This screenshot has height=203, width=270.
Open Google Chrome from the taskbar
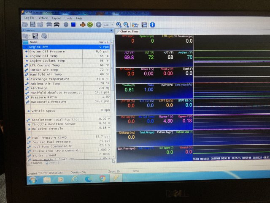(102, 178)
